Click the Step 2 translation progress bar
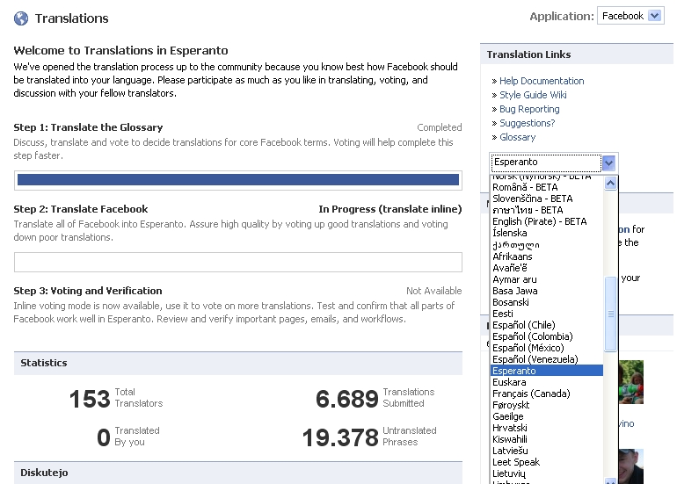 [238, 263]
